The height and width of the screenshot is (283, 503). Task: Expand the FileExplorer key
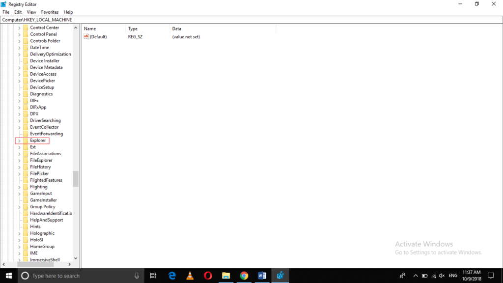coord(19,161)
